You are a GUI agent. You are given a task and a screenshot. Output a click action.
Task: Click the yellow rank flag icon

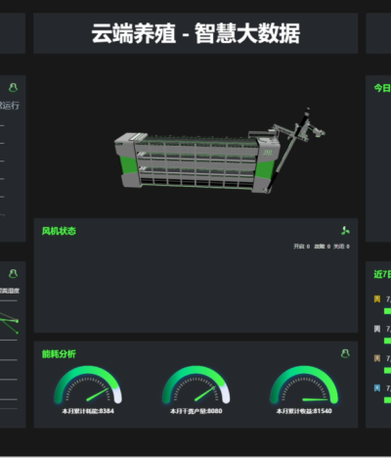pyautogui.click(x=377, y=298)
